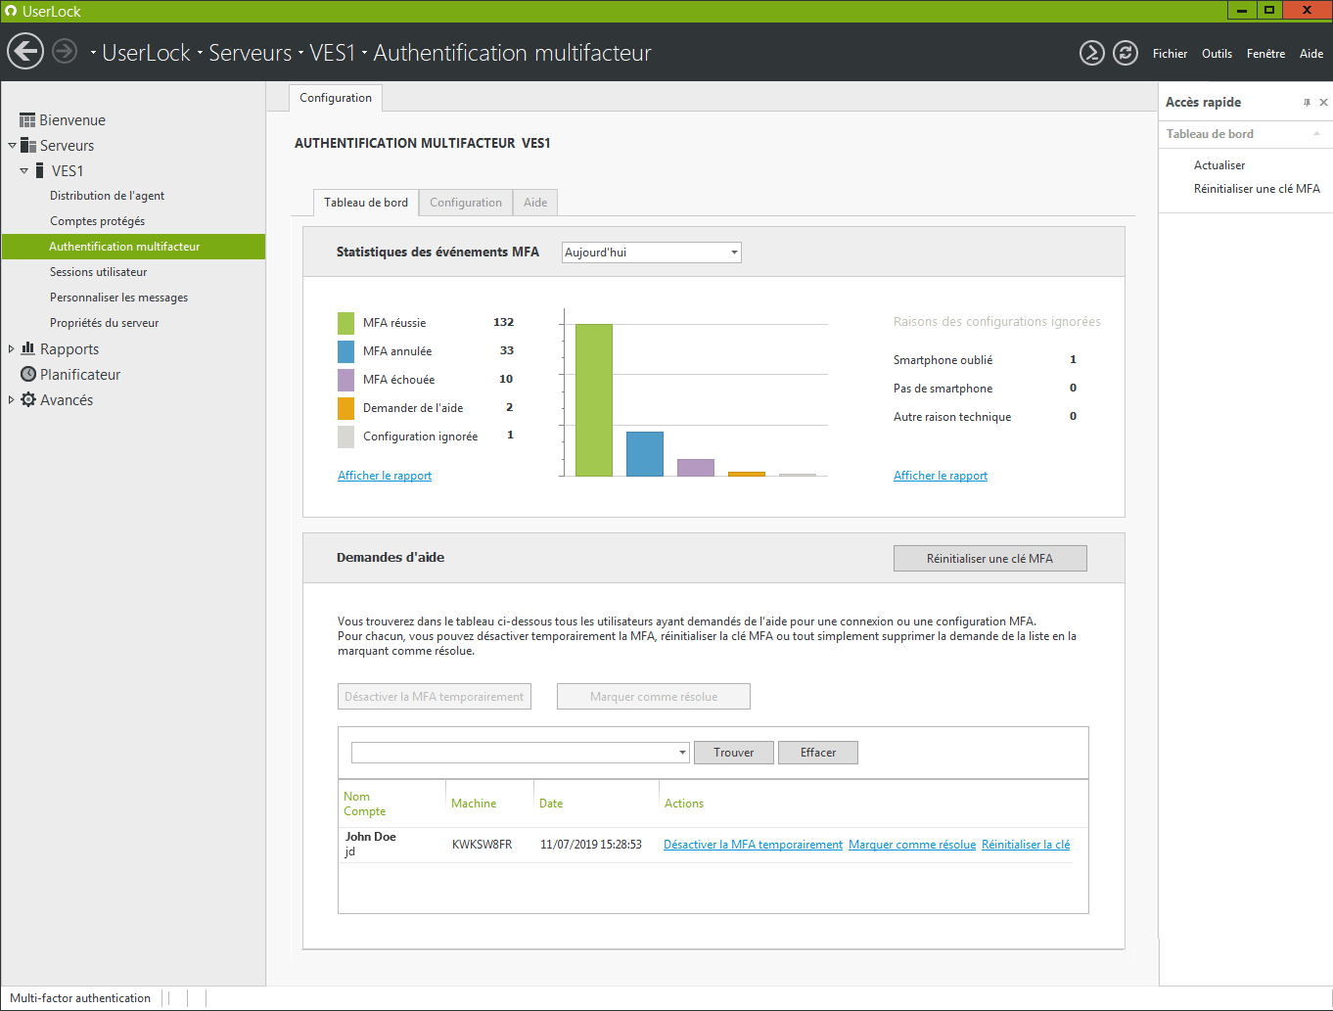Click the green MFA réussie legend swatch
Screen dimensions: 1333x1011
click(345, 323)
